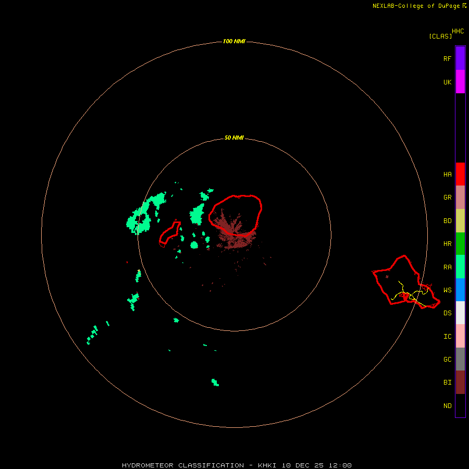469x469 pixels.
Task: Click the GR legend label
Action: coord(447,198)
